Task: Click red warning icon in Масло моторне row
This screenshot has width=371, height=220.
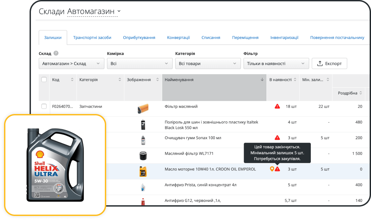Action: (x=277, y=169)
